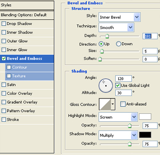This screenshot has width=160, height=155.
Task: Open the Style dropdown showing Inner Bevel
Action: tap(120, 17)
